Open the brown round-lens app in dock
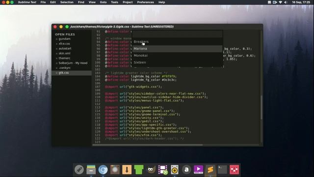Screen dimensions: 314x177 115,170
